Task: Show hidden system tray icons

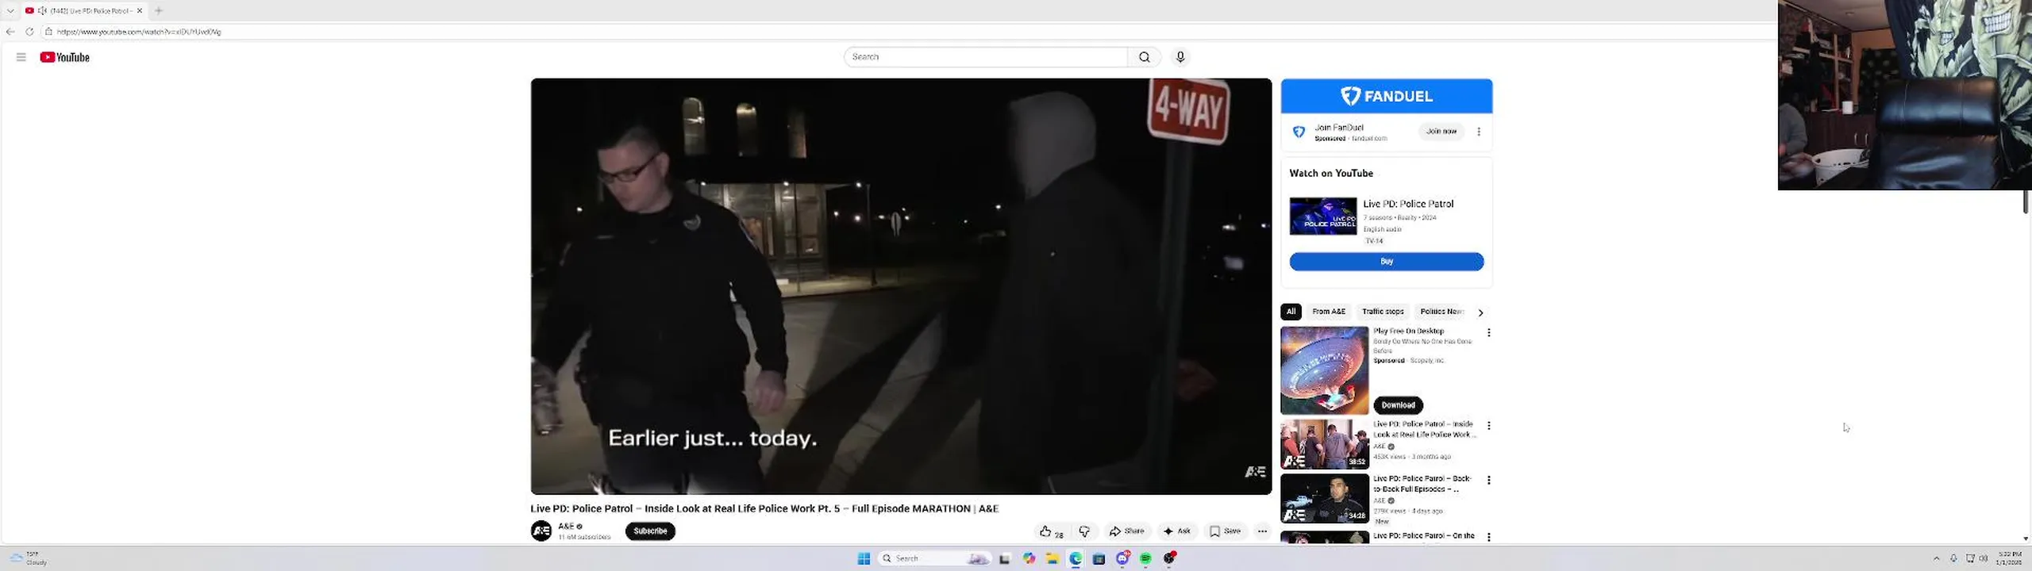Action: (1936, 559)
